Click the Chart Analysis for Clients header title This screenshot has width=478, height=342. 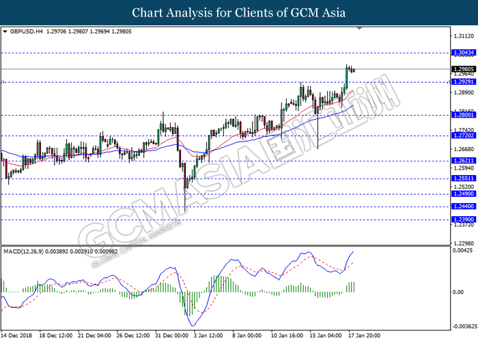click(239, 13)
